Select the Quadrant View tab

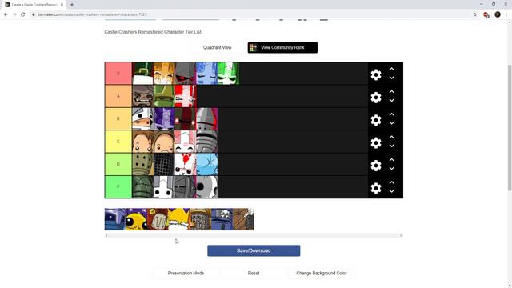click(217, 47)
